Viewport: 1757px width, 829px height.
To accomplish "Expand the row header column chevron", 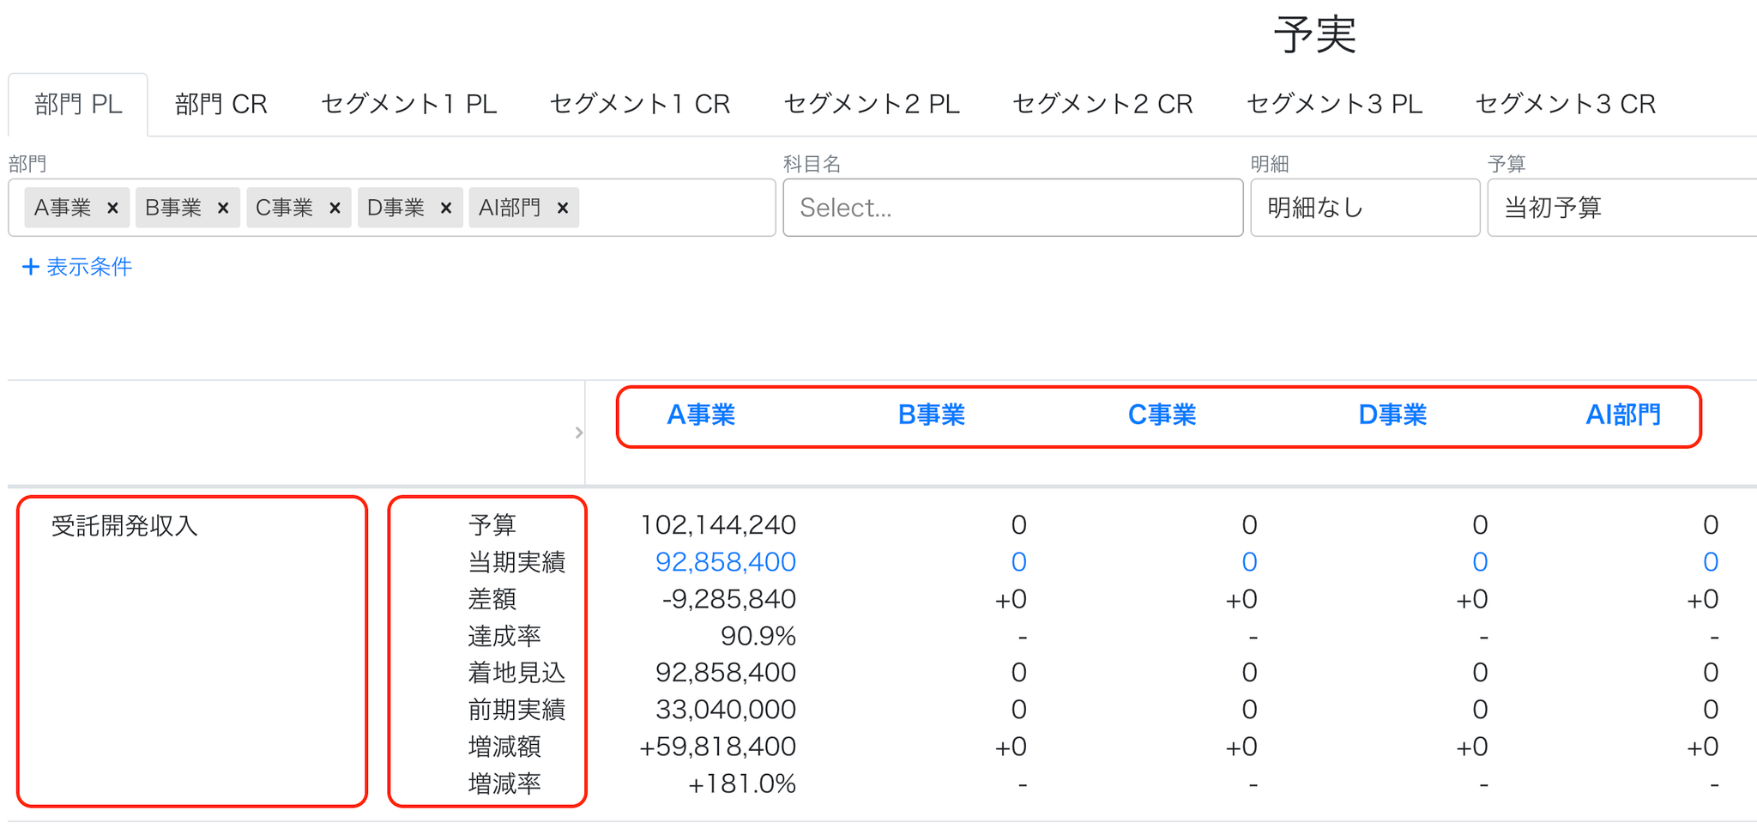I will pyautogui.click(x=579, y=433).
